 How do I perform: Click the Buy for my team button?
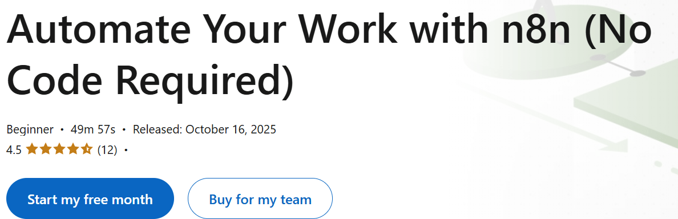tap(260, 199)
